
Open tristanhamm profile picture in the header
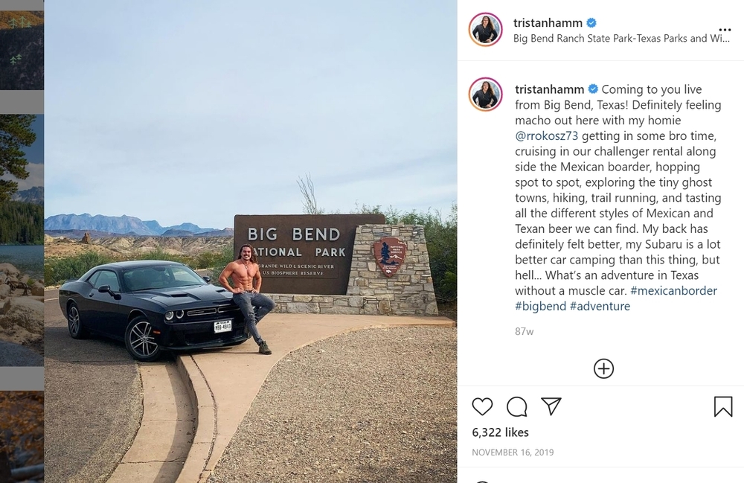485,30
